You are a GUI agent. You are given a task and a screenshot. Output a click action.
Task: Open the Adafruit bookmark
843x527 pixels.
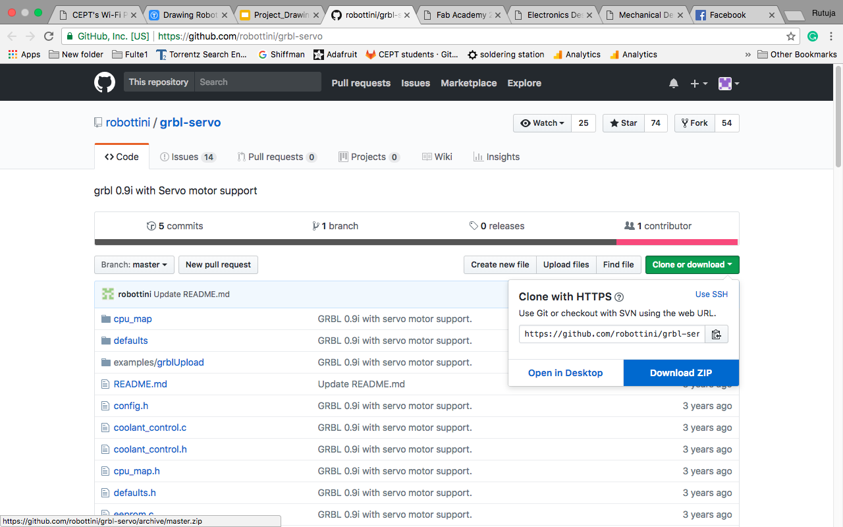[337, 55]
